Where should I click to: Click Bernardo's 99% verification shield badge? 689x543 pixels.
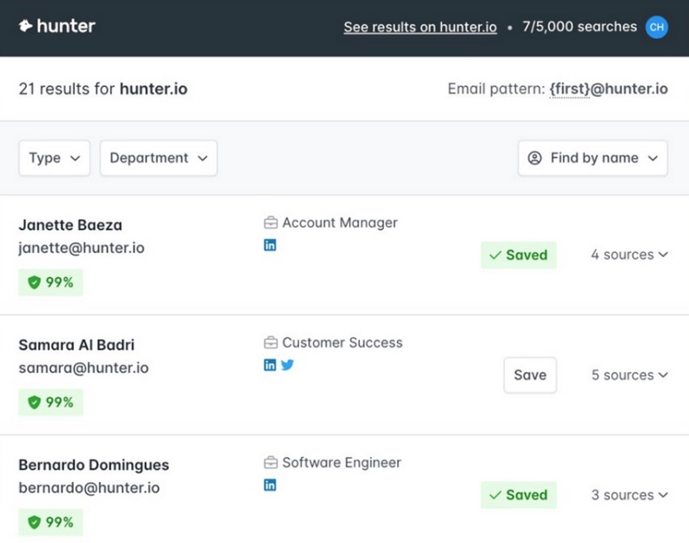coord(50,522)
